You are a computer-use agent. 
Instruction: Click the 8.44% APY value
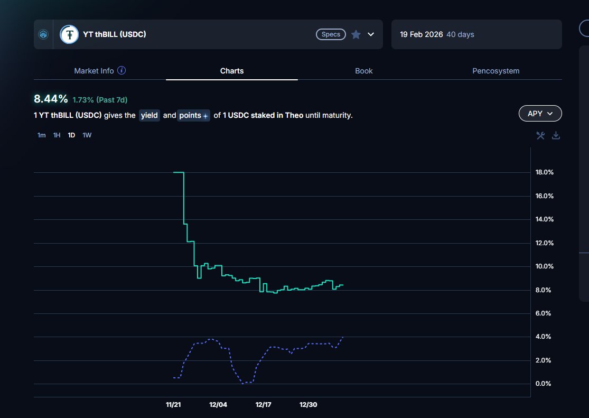(x=51, y=99)
